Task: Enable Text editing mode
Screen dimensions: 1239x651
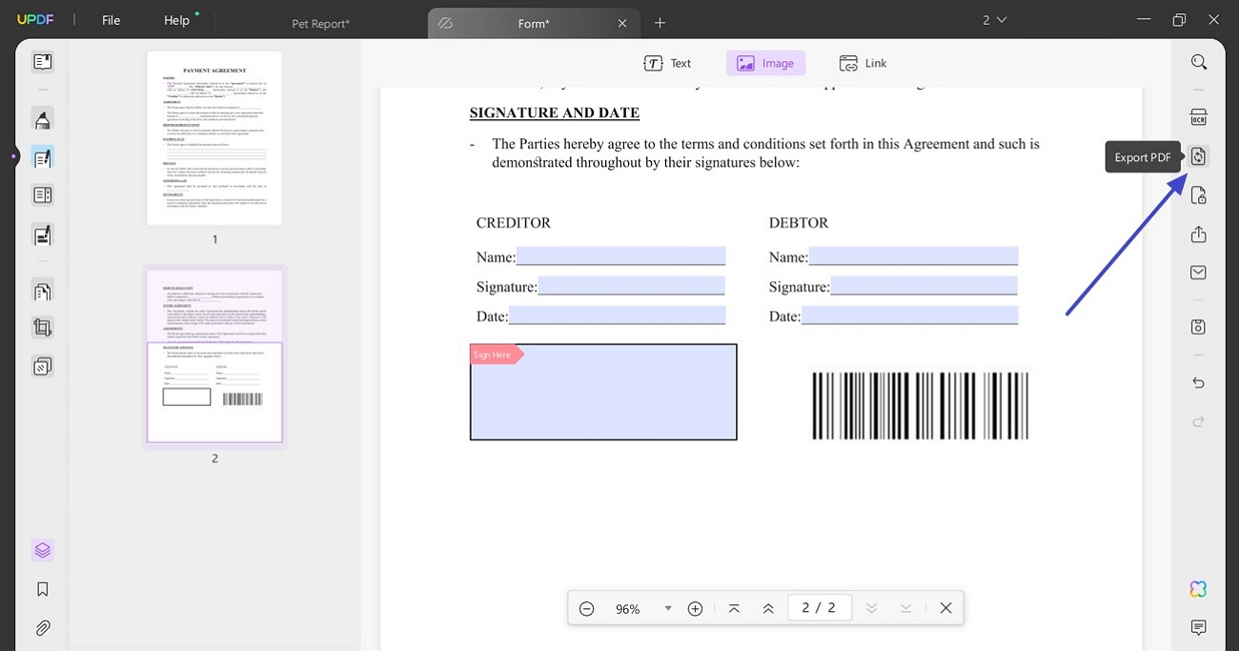Action: pyautogui.click(x=668, y=62)
